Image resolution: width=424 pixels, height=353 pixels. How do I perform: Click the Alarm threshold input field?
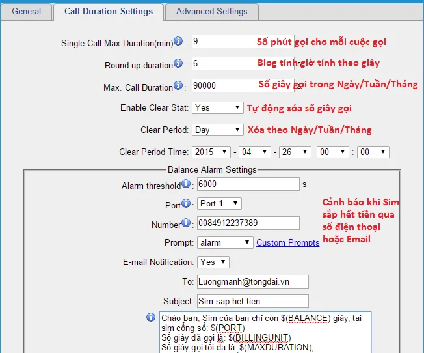click(x=247, y=184)
